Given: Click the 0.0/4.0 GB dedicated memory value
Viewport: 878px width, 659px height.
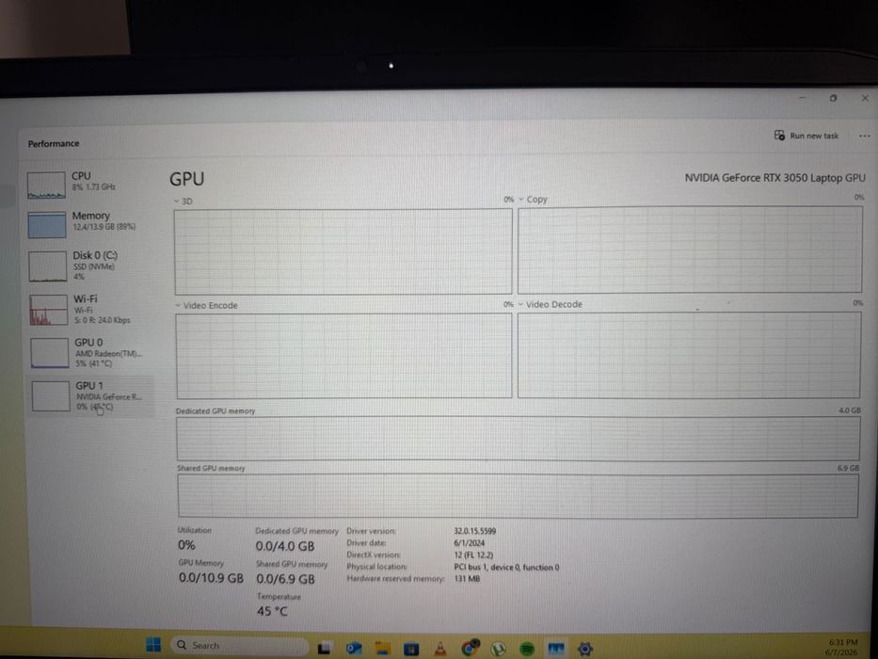Looking at the screenshot, I should (x=285, y=546).
